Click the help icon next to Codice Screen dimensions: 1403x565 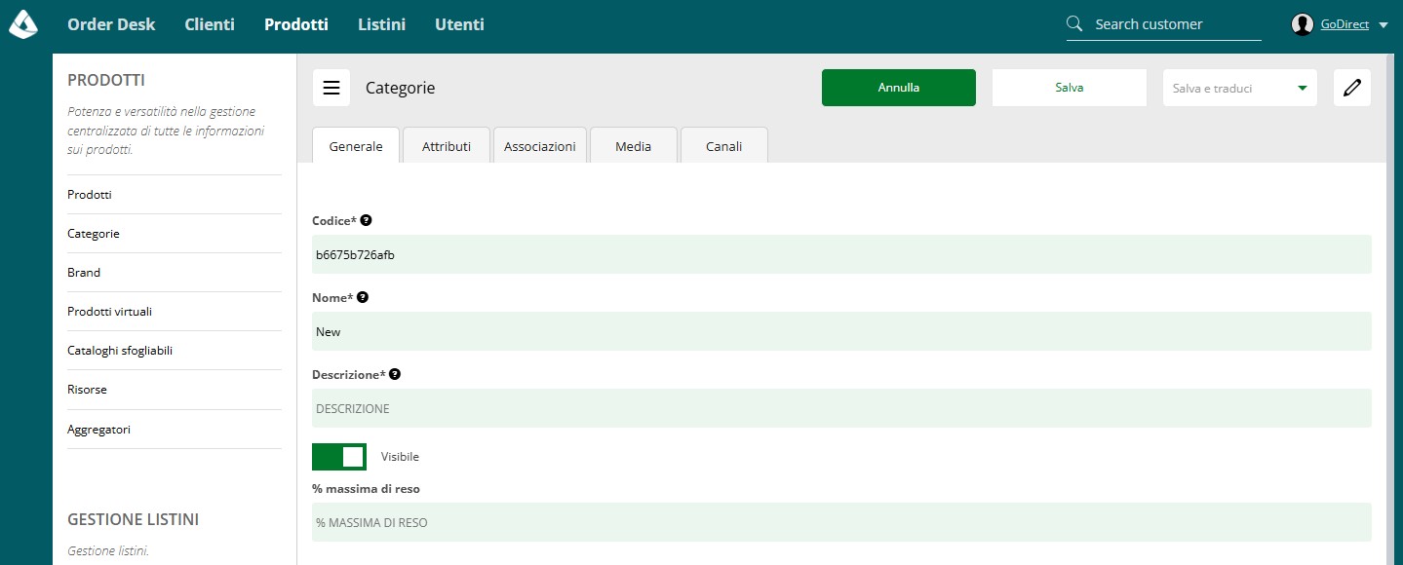(x=366, y=221)
